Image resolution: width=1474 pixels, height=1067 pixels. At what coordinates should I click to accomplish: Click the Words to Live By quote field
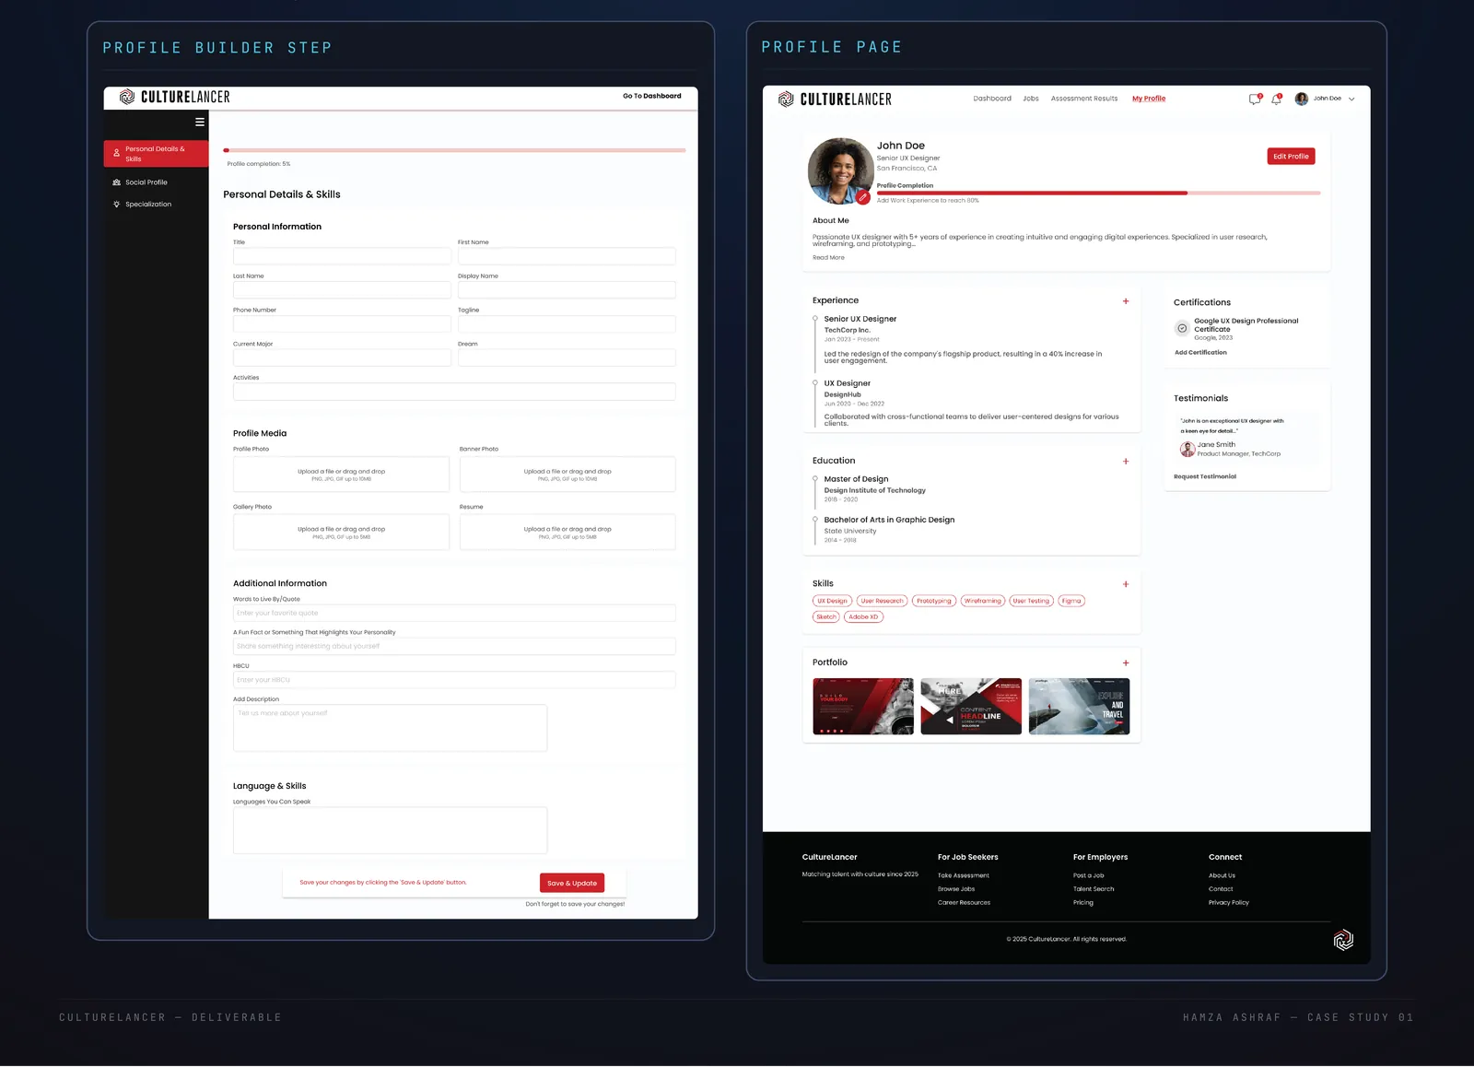[x=454, y=613]
